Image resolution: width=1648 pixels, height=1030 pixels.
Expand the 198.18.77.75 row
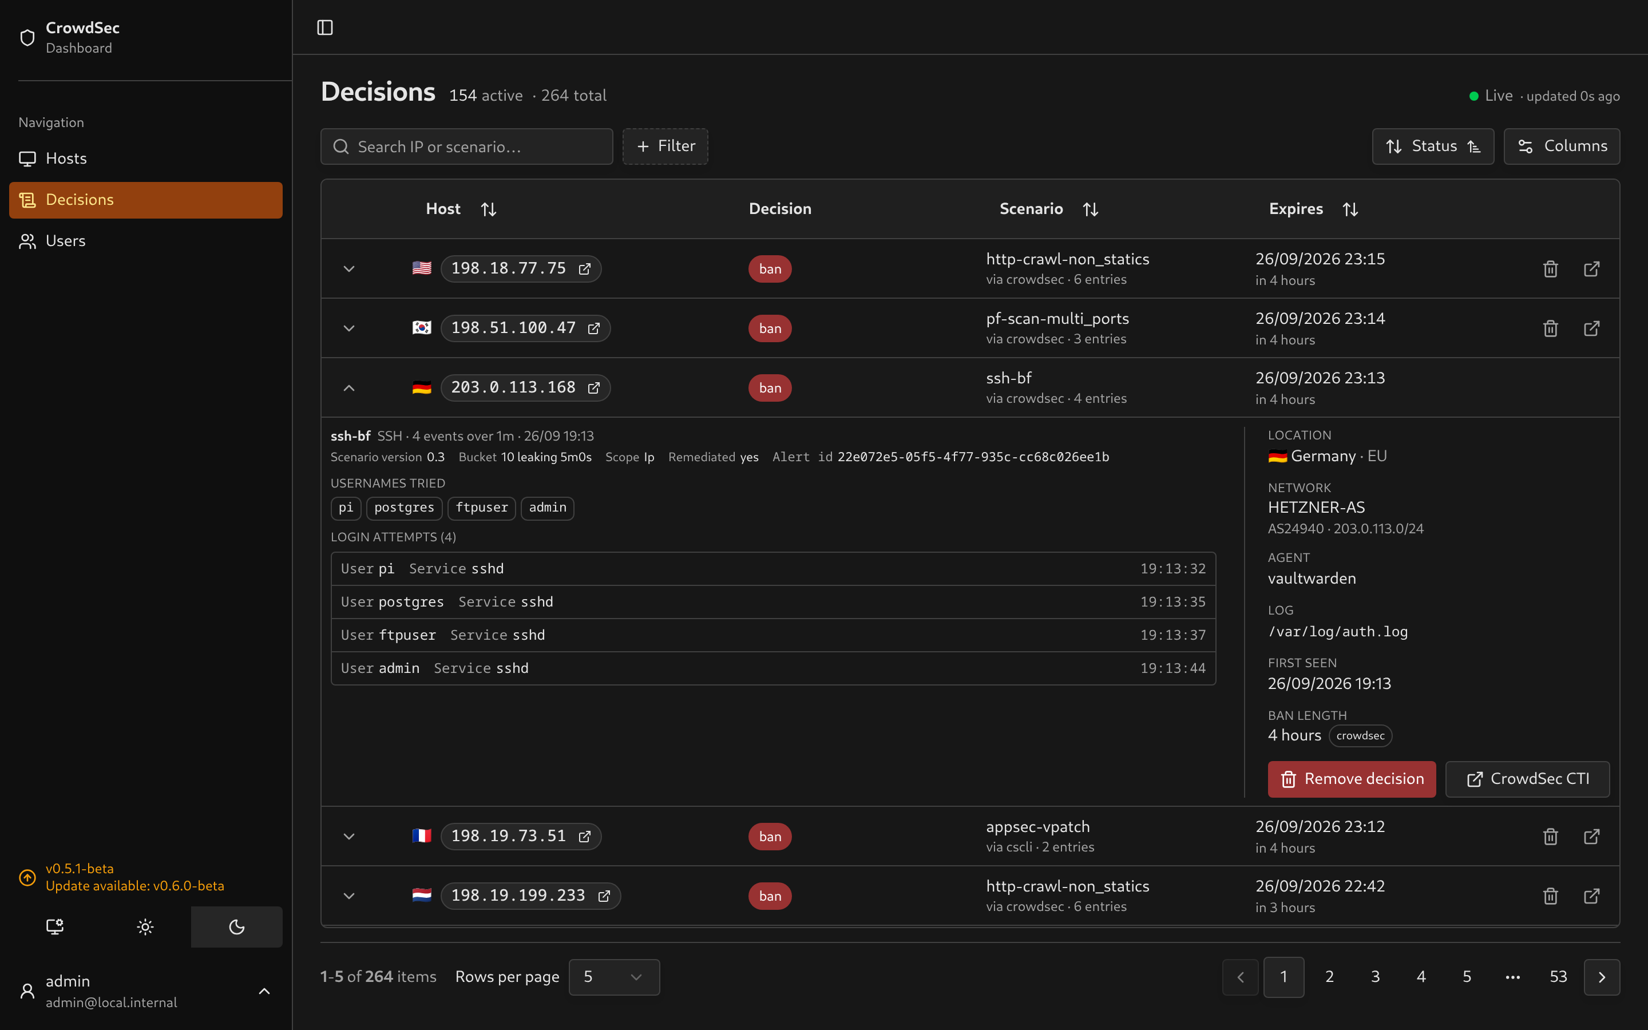tap(348, 269)
